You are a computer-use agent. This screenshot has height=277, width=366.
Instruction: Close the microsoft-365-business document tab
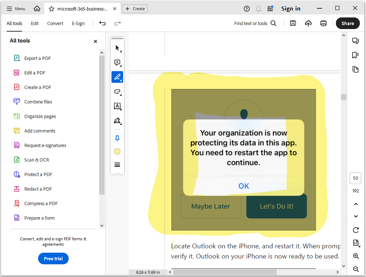click(115, 9)
